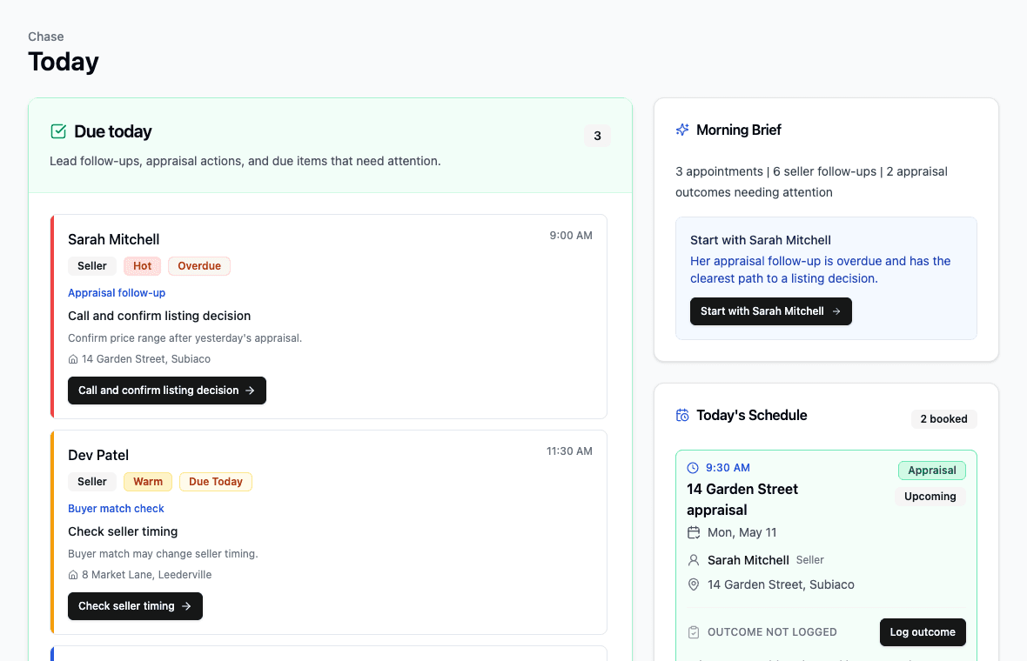Click the 'Her appraisal follow-up is overdue' text
Screen dimensions: 1027x661
click(820, 270)
